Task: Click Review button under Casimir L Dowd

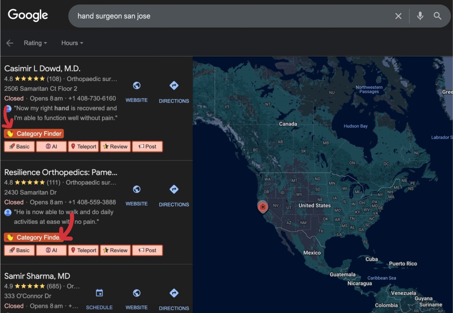Action: [115, 147]
